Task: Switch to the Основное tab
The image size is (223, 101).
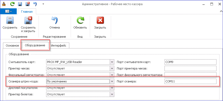Action: coord(12,46)
